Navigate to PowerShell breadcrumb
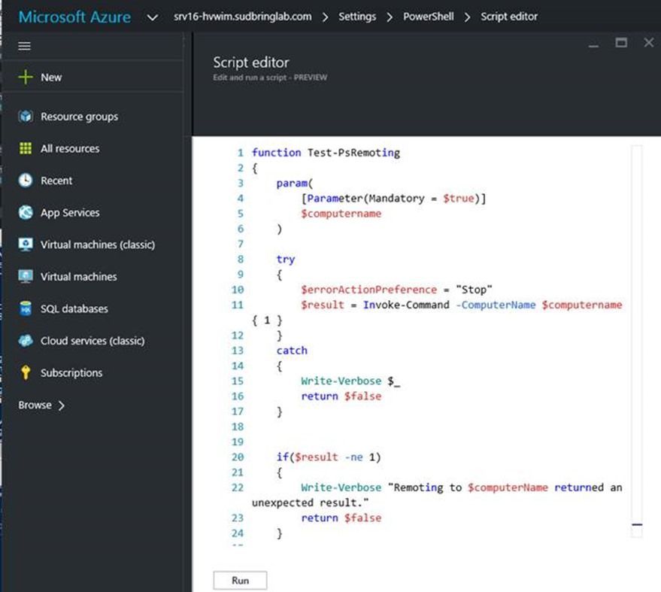 [429, 17]
